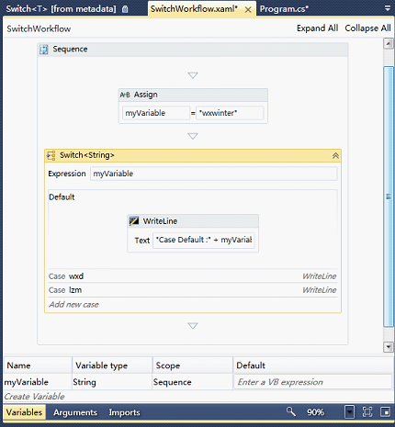The height and width of the screenshot is (427, 395).
Task: Click the lock icon on Switch<T> tab
Action: tap(125, 9)
